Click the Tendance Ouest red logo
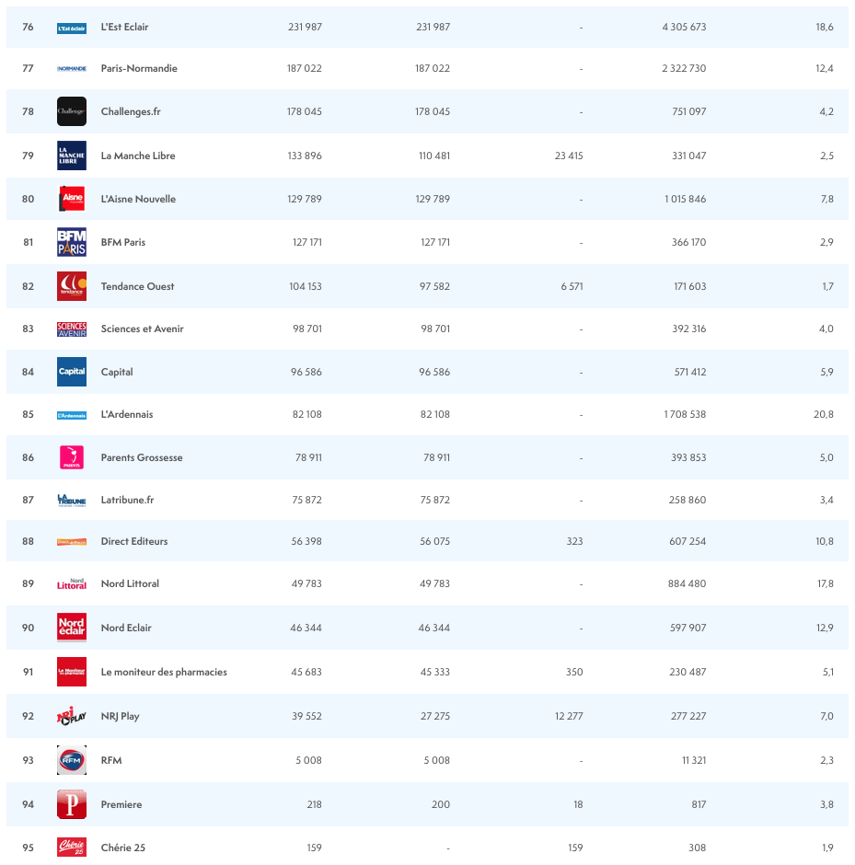Image resolution: width=855 pixels, height=865 pixels. click(x=72, y=286)
